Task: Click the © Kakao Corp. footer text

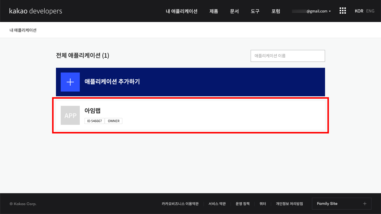Action: (23, 204)
